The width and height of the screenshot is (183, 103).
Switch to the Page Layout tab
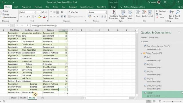coord(26,7)
